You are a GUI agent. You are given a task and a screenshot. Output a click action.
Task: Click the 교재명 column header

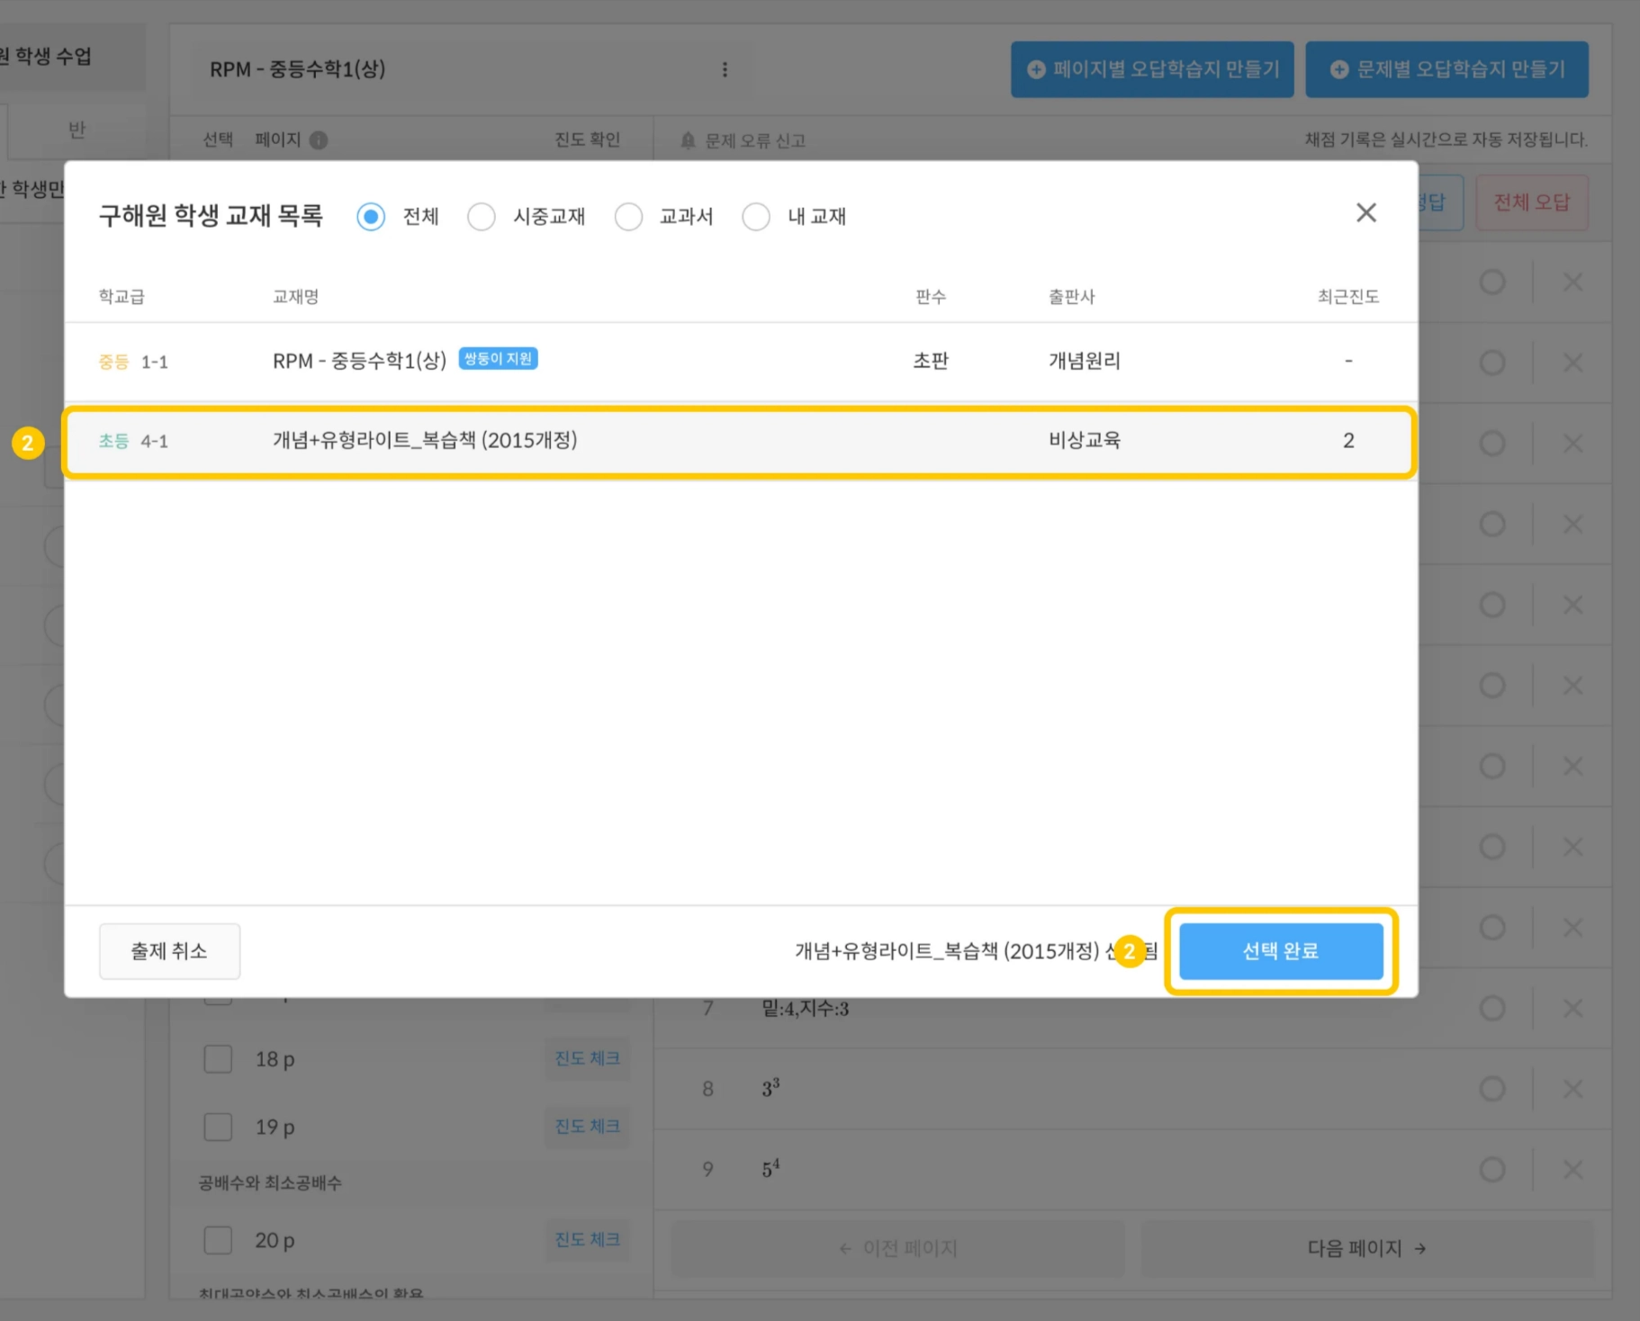pos(296,297)
